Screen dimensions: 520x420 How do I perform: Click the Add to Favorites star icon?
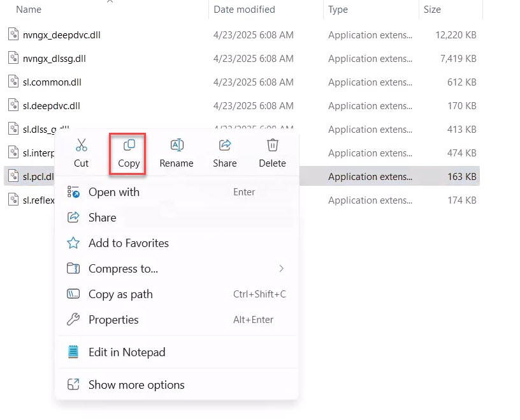(74, 243)
